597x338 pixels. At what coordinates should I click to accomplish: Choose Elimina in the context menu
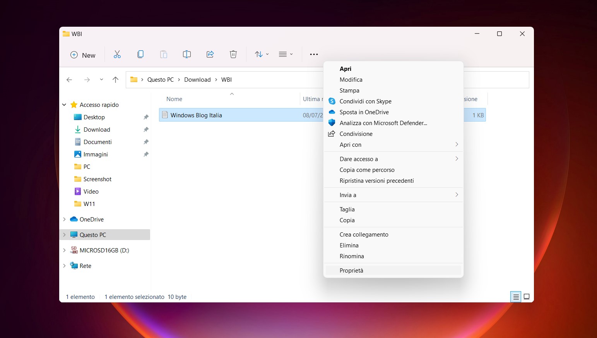click(393, 245)
